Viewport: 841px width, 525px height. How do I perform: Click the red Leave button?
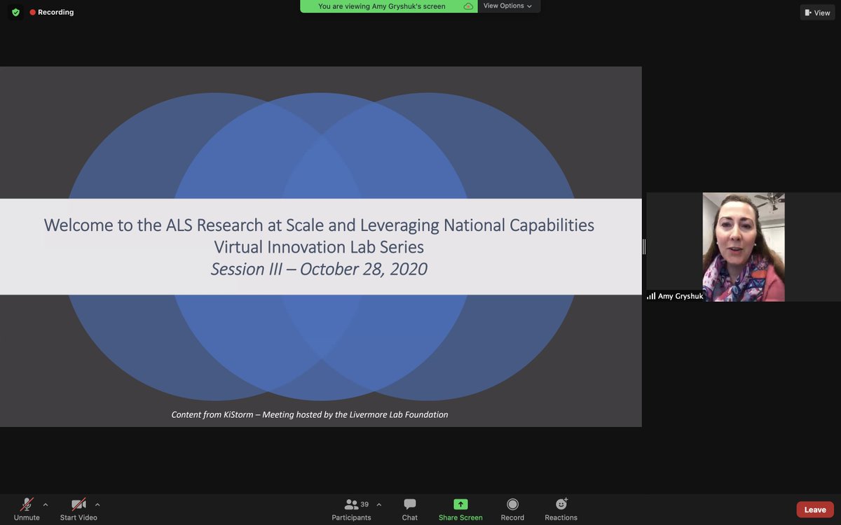pyautogui.click(x=815, y=510)
